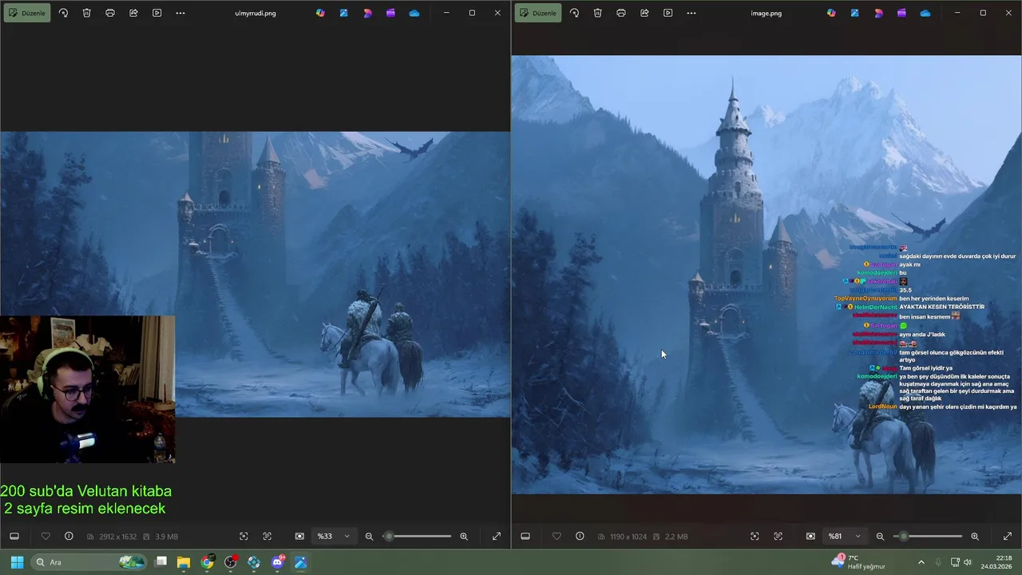Click the 1190 x 1024 dimensions text

[x=629, y=537]
